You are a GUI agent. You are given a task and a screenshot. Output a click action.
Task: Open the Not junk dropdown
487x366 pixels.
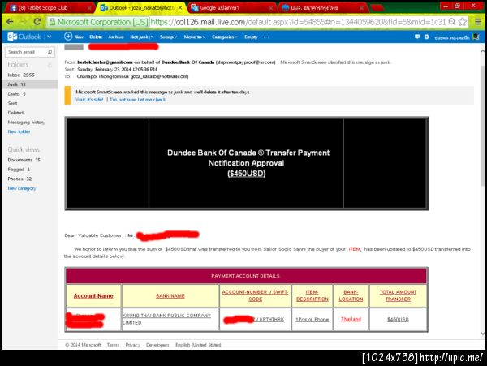click(x=141, y=37)
